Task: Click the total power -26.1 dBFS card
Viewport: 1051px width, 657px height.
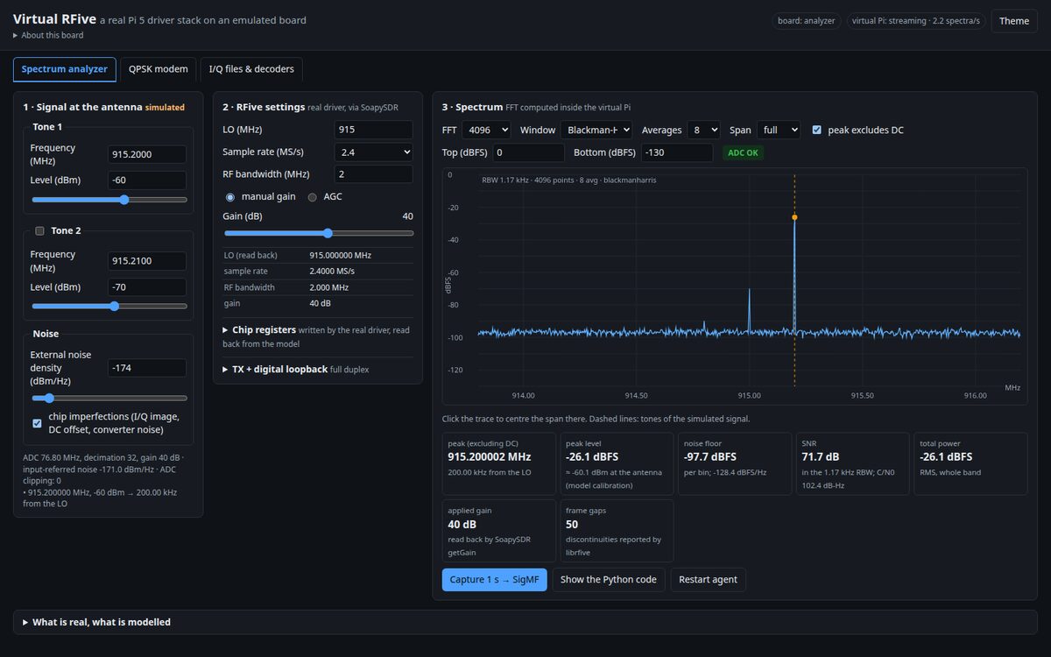Action: 971,463
